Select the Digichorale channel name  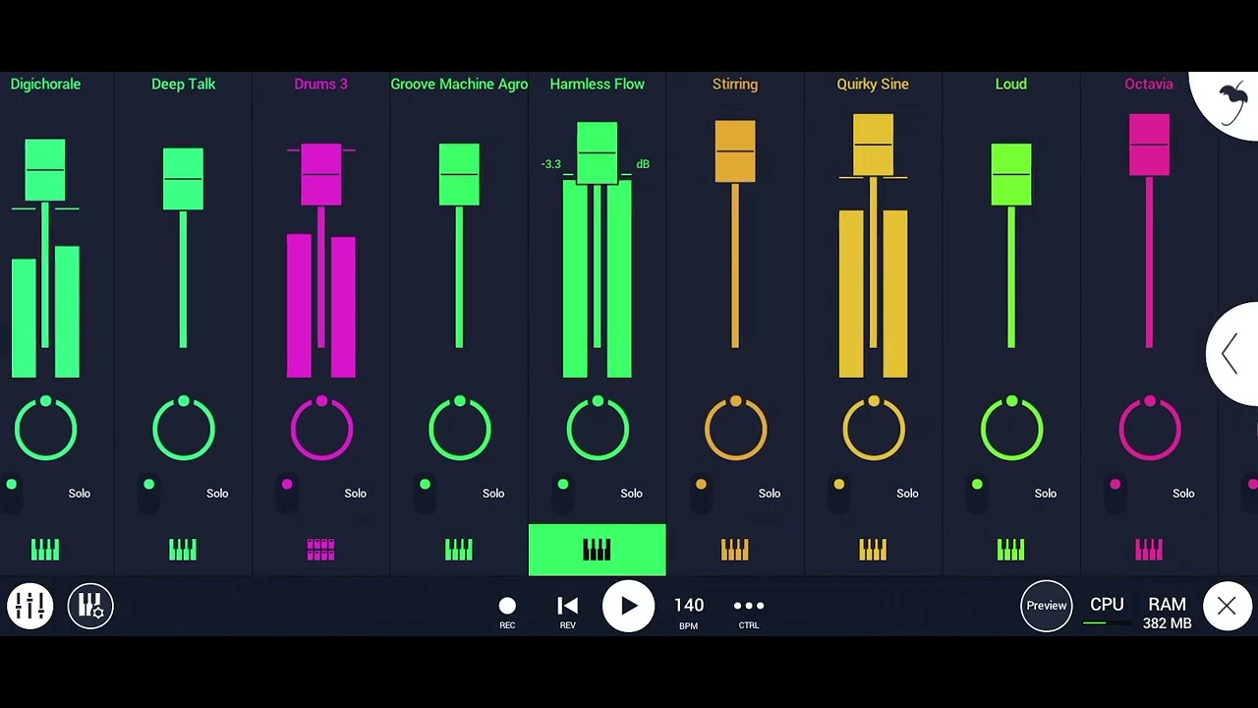point(45,85)
